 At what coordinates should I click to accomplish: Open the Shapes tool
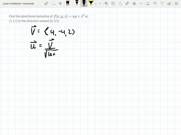point(106,3)
